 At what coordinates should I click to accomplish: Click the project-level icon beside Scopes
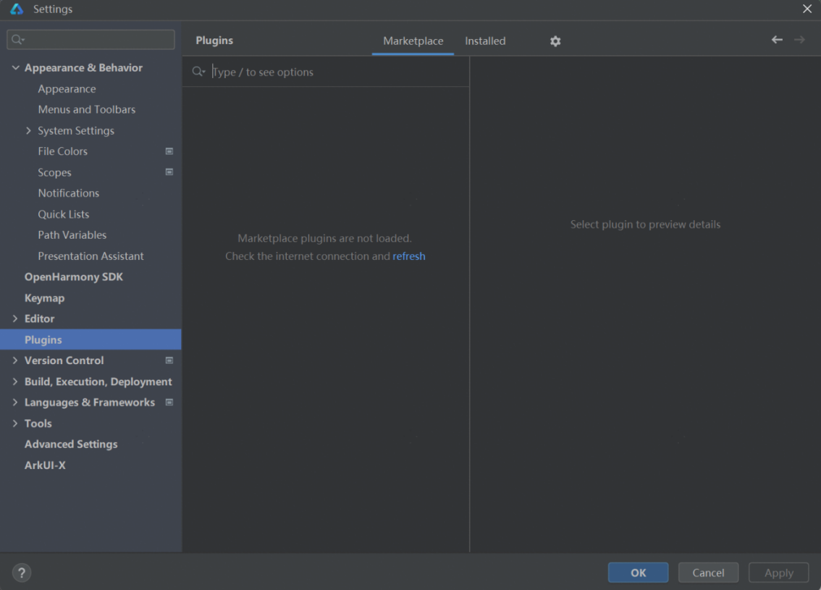point(169,172)
